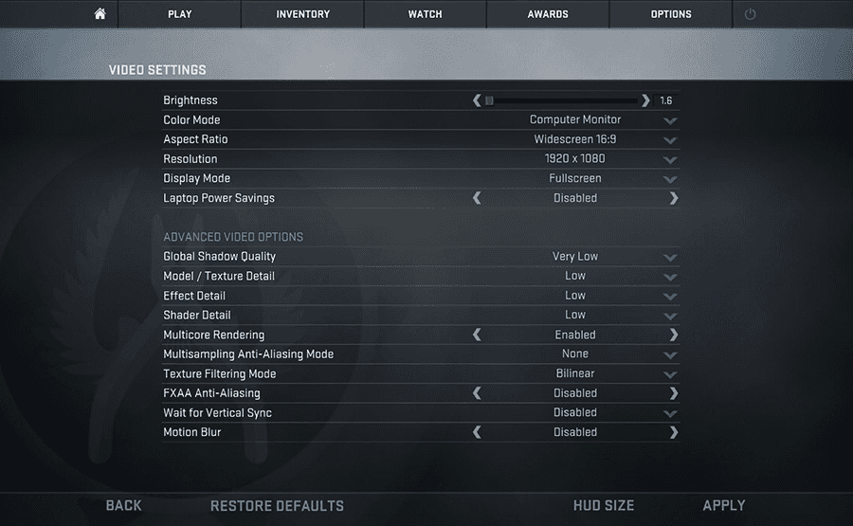Screen dimensions: 853x526
Task: Increase brightness with right arrow
Action: click(645, 100)
